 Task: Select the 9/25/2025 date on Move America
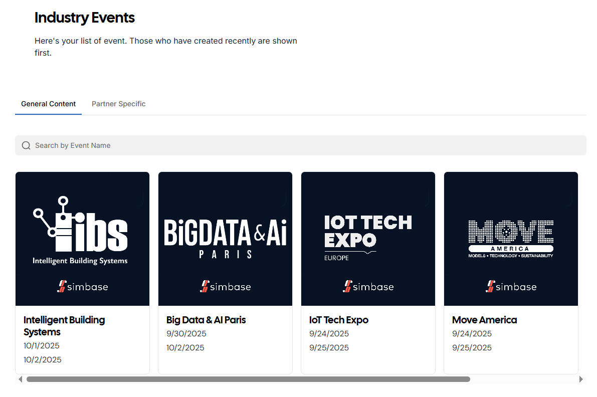(472, 347)
